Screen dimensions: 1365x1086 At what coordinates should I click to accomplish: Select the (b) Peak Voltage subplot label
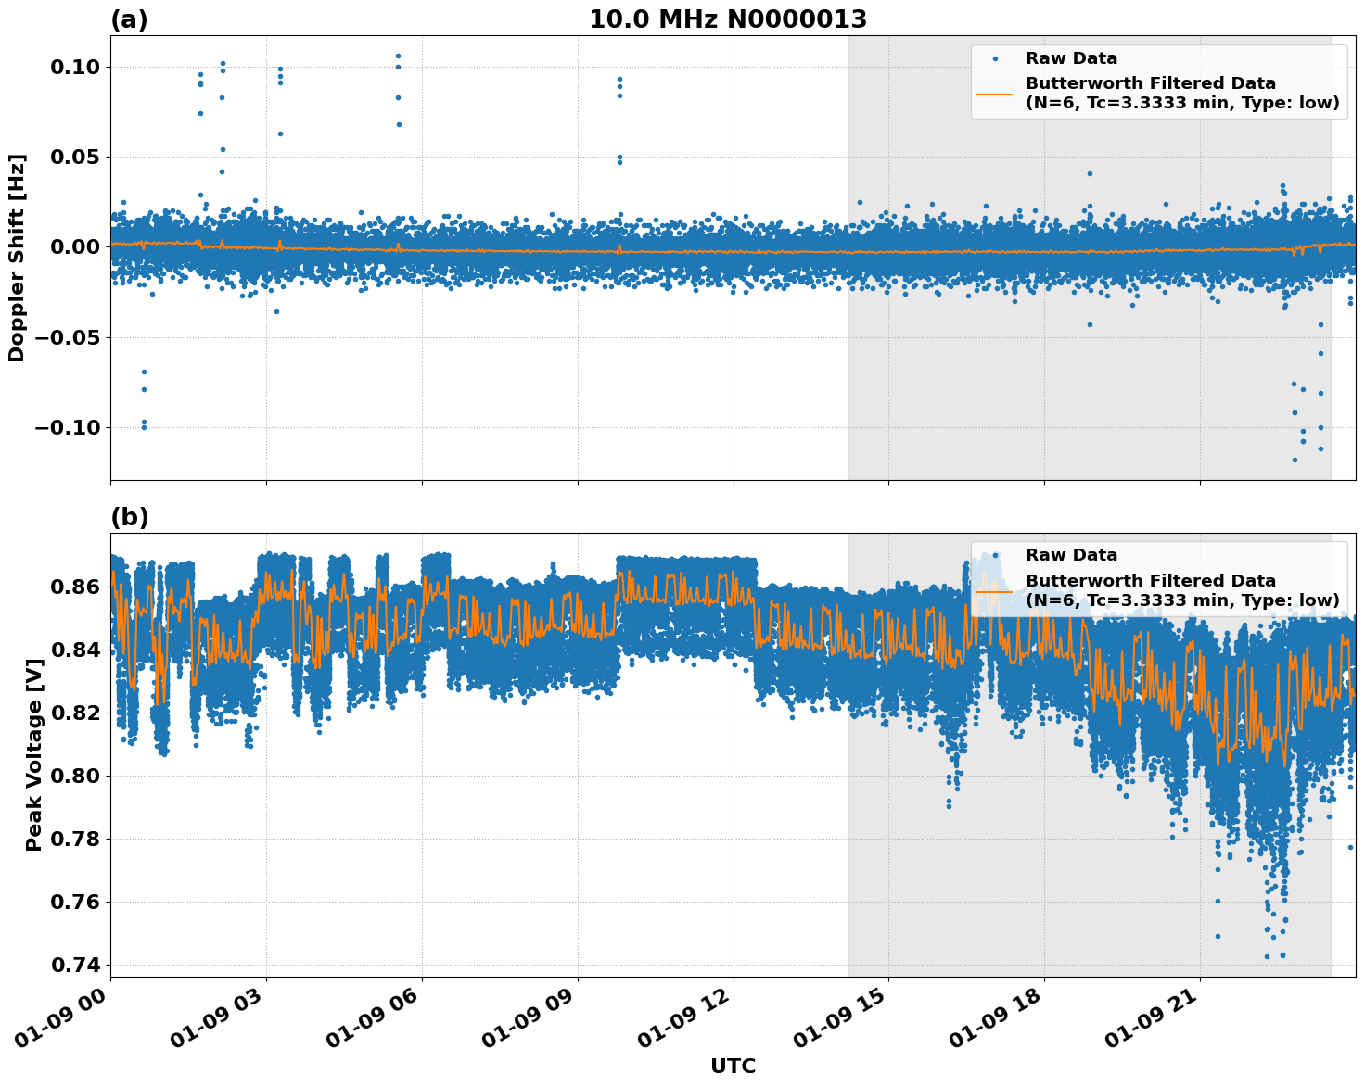click(x=128, y=516)
